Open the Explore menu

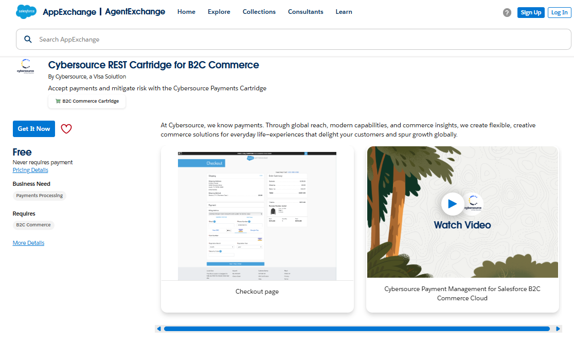pos(219,12)
